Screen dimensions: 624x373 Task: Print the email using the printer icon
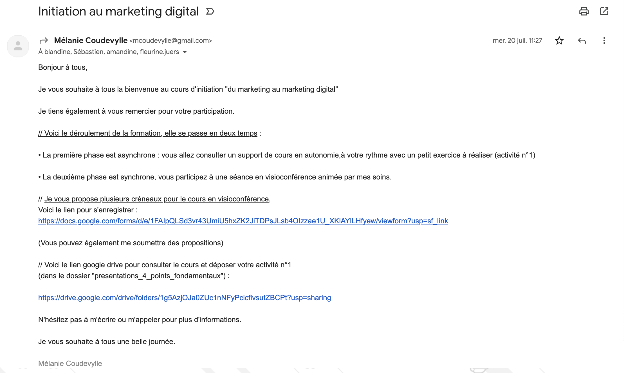point(584,12)
